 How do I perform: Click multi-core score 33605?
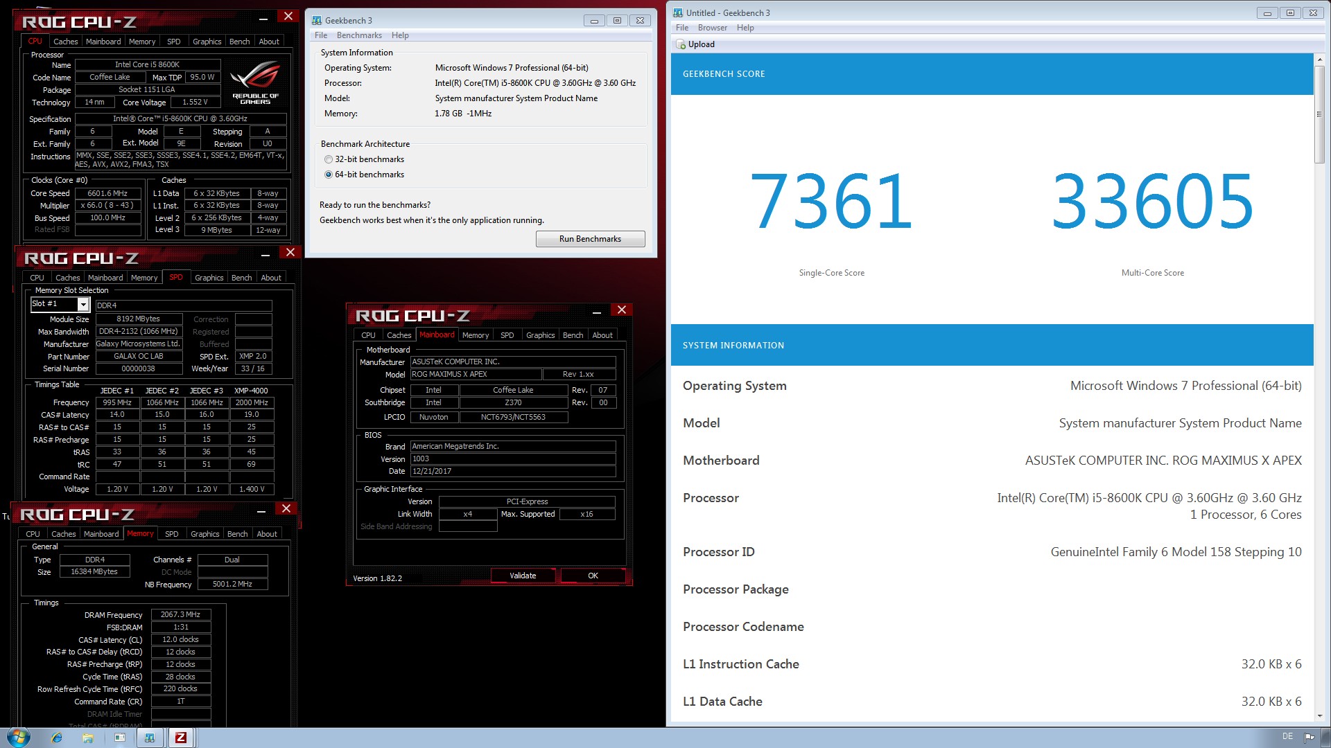click(x=1153, y=202)
